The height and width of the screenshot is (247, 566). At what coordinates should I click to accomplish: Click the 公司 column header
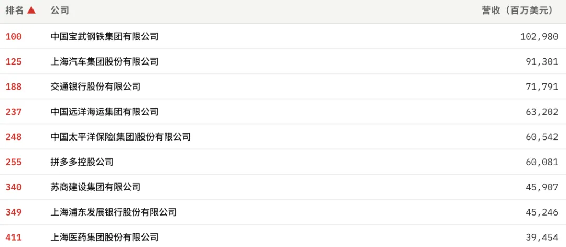click(x=60, y=10)
